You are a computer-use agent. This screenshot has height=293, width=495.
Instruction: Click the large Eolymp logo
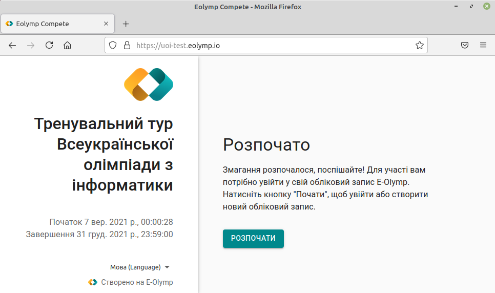(149, 85)
